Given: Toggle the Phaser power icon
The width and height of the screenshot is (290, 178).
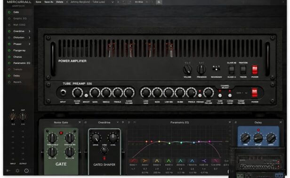Looking at the screenshot, I should tap(9, 44).
